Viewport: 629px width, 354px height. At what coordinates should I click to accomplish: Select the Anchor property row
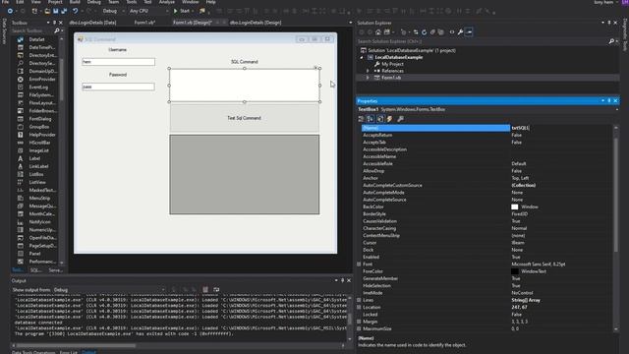coord(487,178)
